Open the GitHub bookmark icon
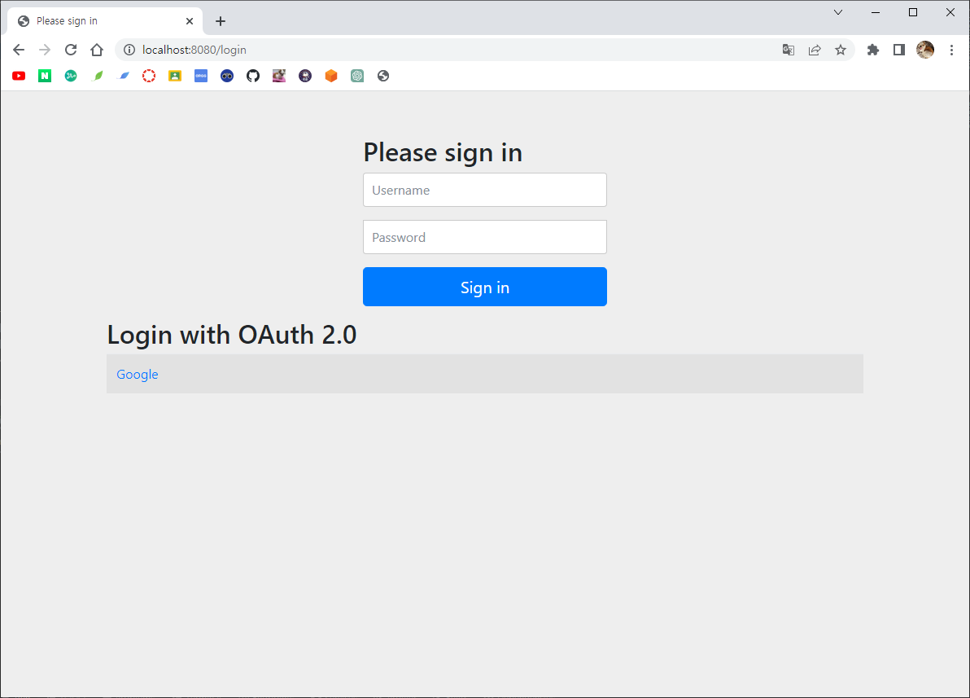The image size is (970, 698). [x=253, y=76]
